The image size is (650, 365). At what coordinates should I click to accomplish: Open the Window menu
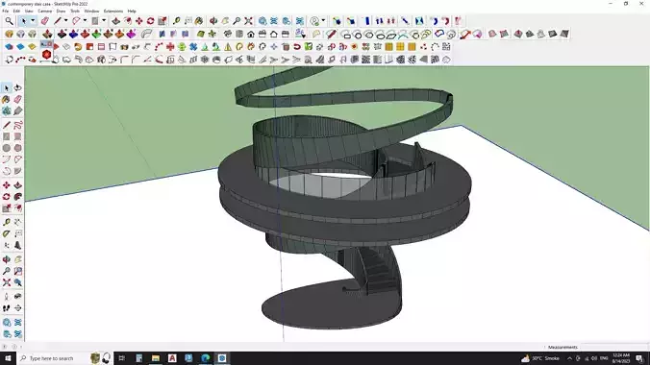click(91, 12)
